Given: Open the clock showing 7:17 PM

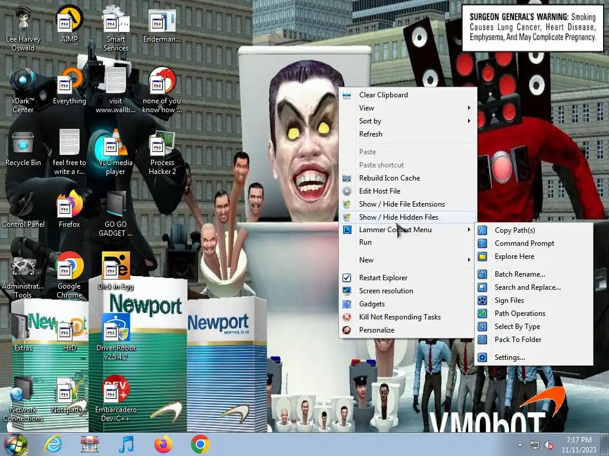Looking at the screenshot, I should tap(579, 445).
